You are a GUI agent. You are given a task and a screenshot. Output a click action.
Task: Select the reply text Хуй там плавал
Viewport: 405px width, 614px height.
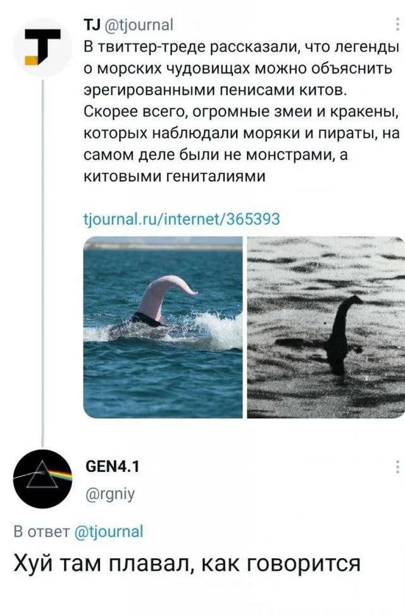pyautogui.click(x=187, y=565)
